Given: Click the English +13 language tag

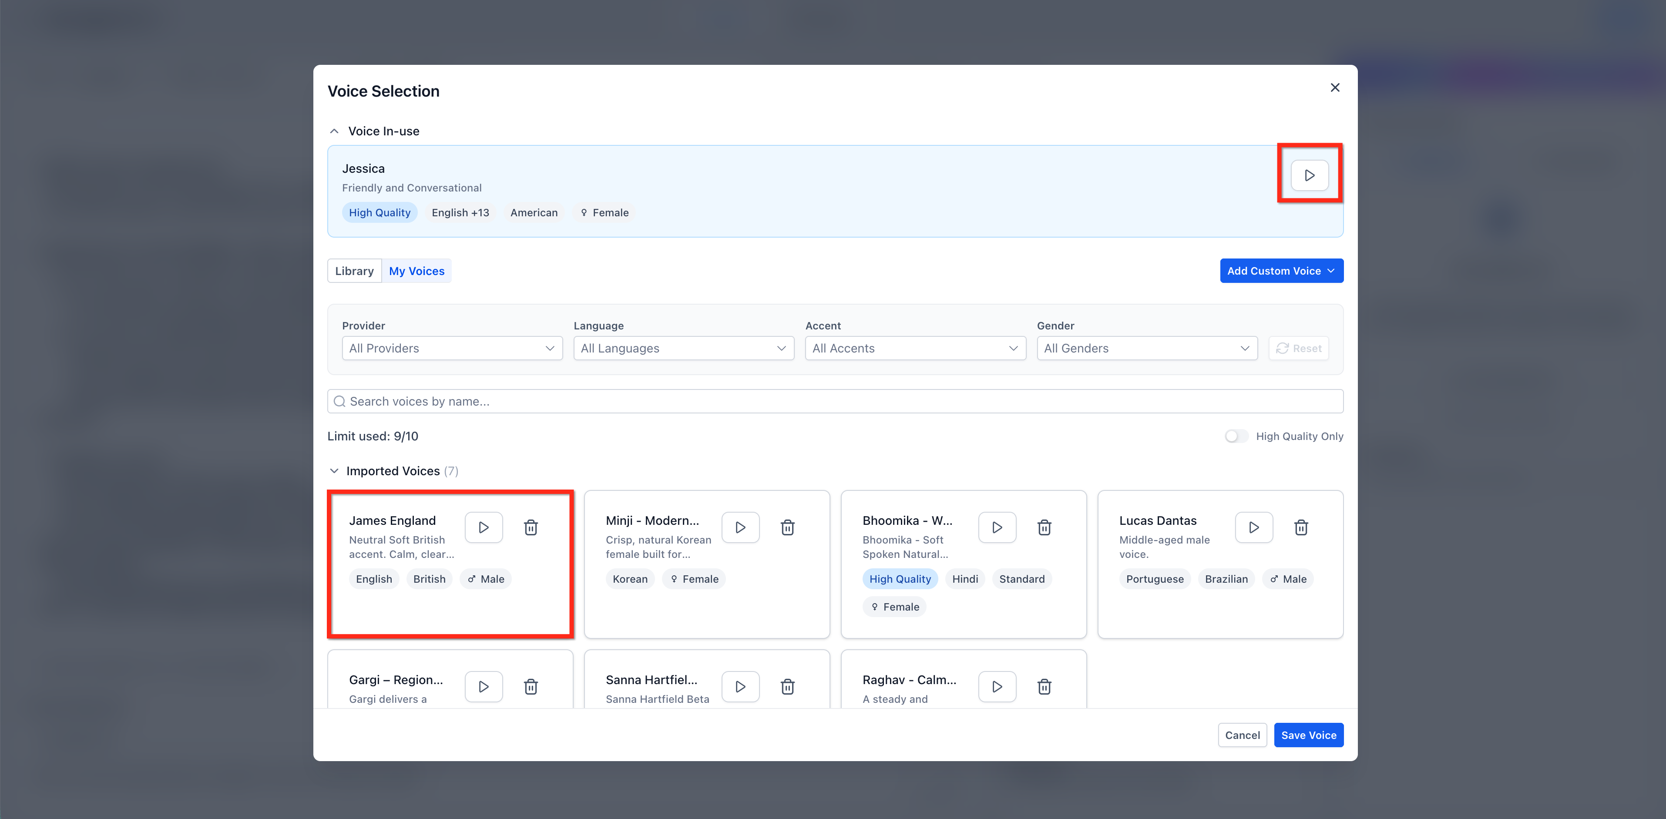Looking at the screenshot, I should click(x=460, y=213).
